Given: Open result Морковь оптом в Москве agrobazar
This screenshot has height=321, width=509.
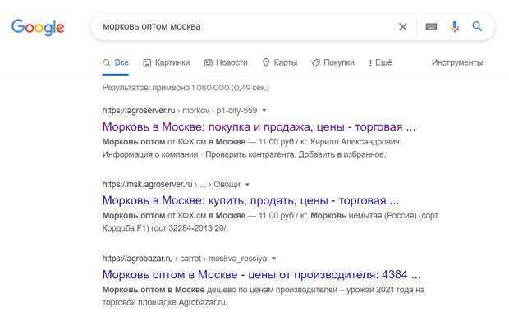Looking at the screenshot, I should 261,274.
